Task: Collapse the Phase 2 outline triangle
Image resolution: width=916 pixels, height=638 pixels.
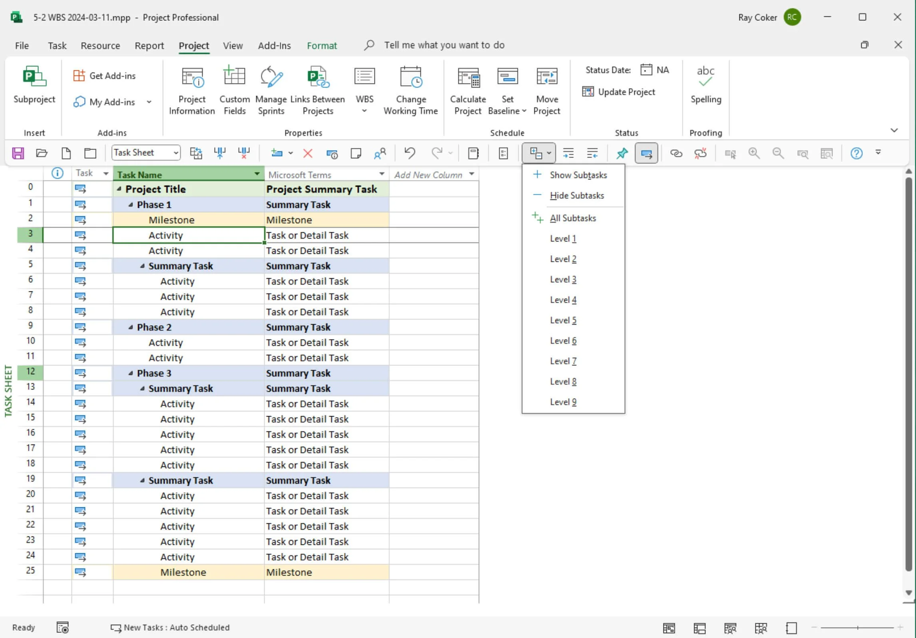Action: click(x=131, y=327)
